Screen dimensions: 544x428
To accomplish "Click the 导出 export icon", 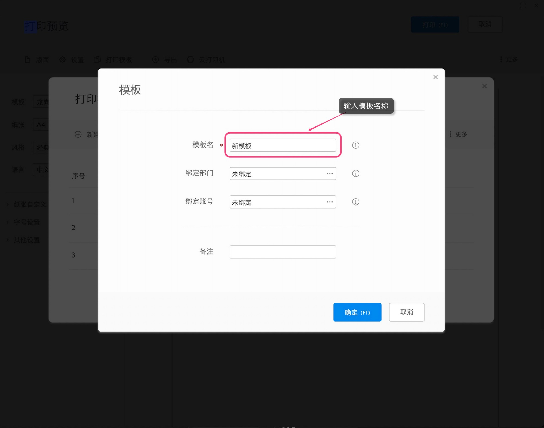I will point(155,60).
